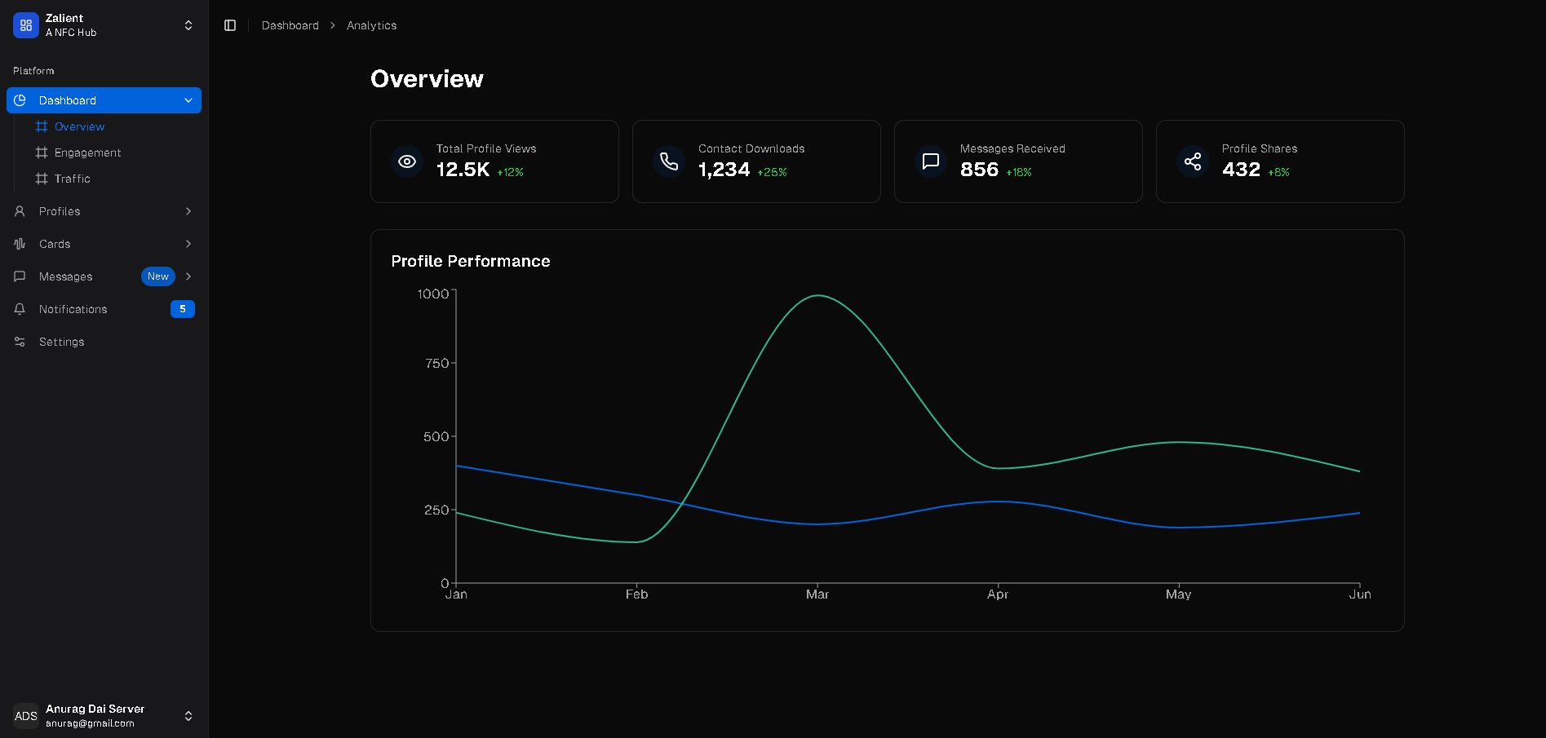Click the +25% growth indicator
Screen dimensions: 1546x738
pos(772,172)
